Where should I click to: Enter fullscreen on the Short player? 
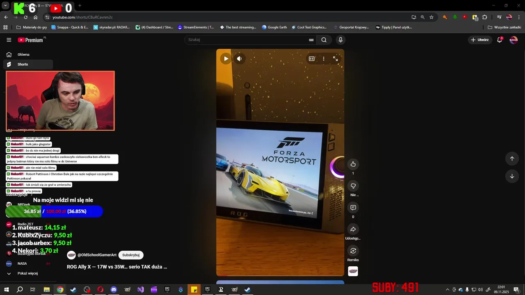(x=336, y=59)
